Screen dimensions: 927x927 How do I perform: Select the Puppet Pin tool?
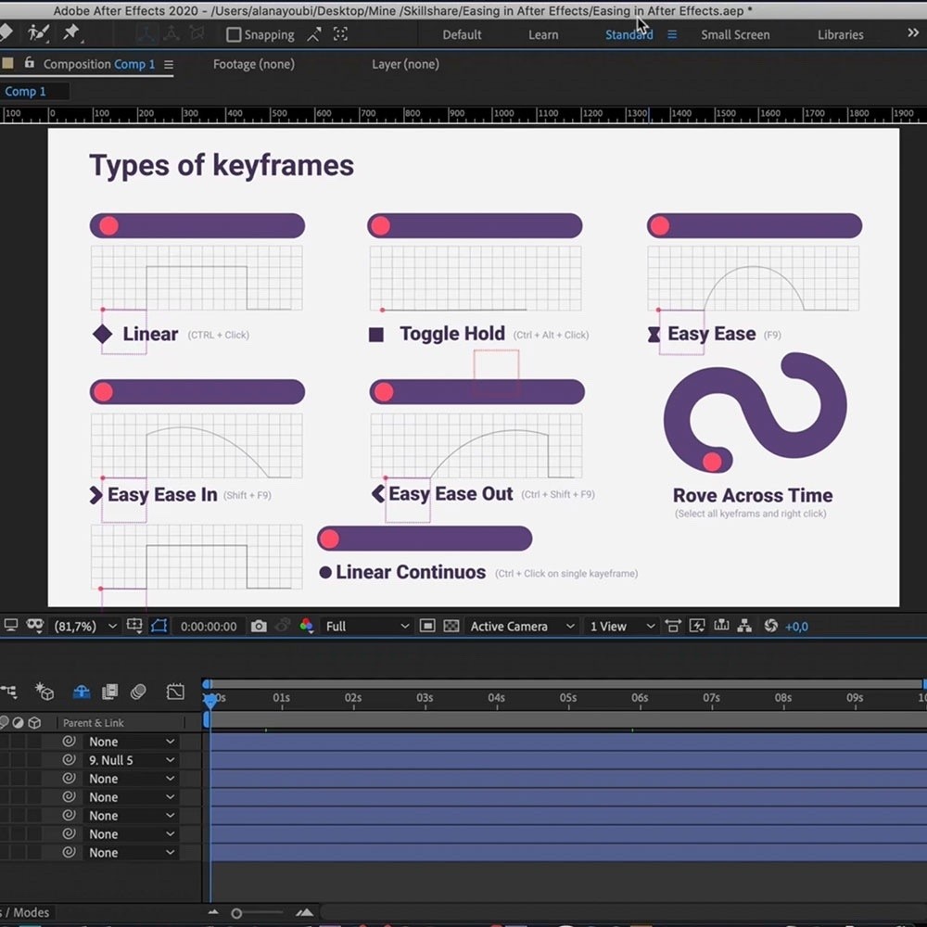pyautogui.click(x=71, y=33)
